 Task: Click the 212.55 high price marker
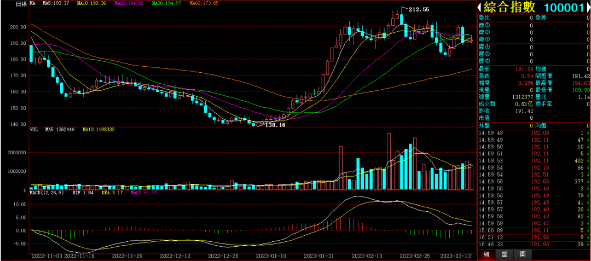pyautogui.click(x=419, y=9)
